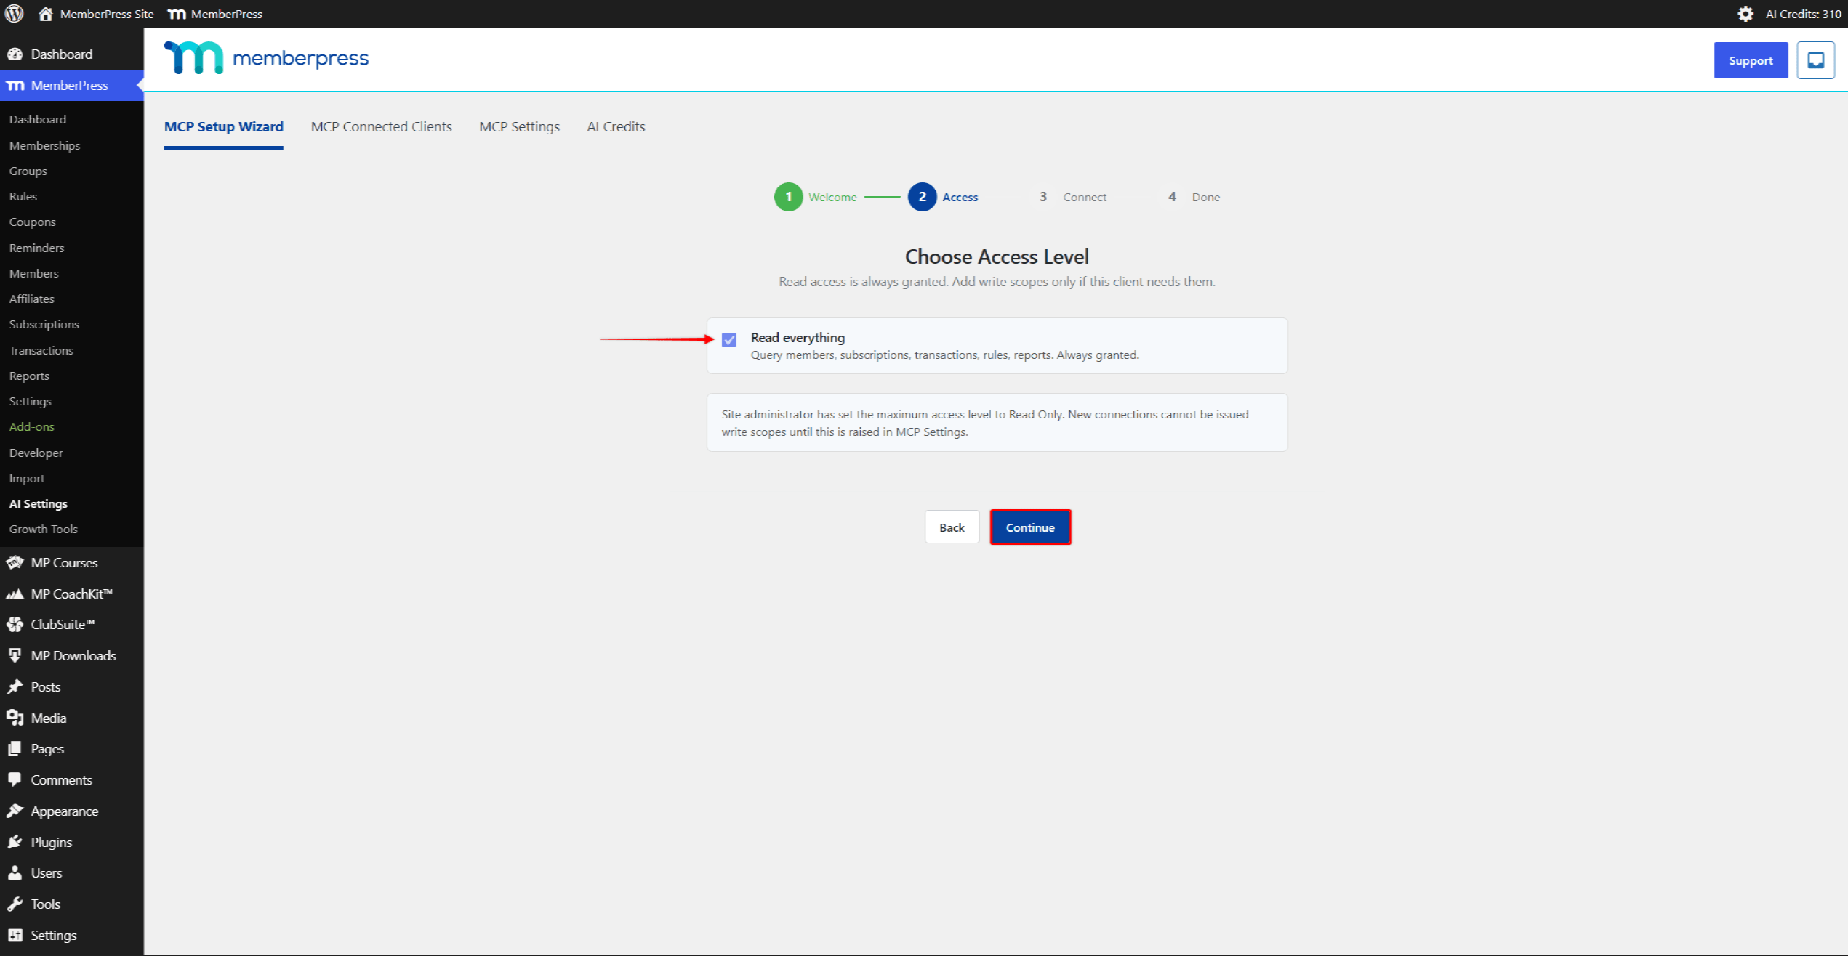Toggle the Read everything checkbox
This screenshot has height=956, width=1848.
pos(728,340)
